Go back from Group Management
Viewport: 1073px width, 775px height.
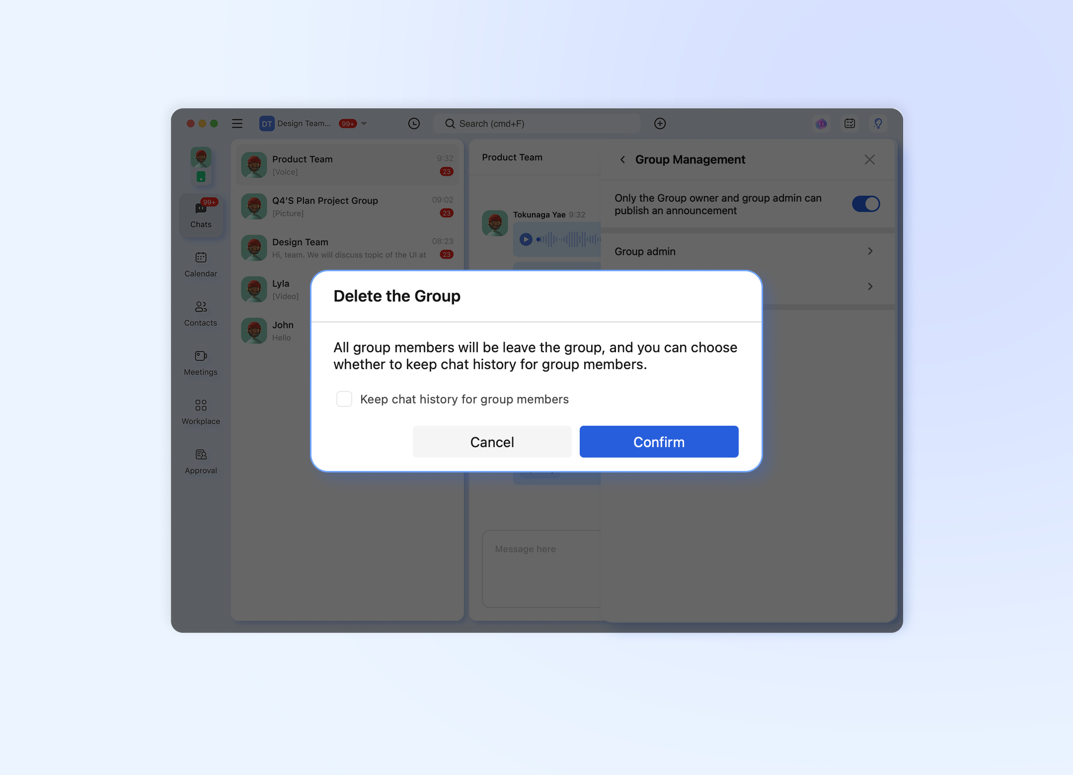pos(622,159)
